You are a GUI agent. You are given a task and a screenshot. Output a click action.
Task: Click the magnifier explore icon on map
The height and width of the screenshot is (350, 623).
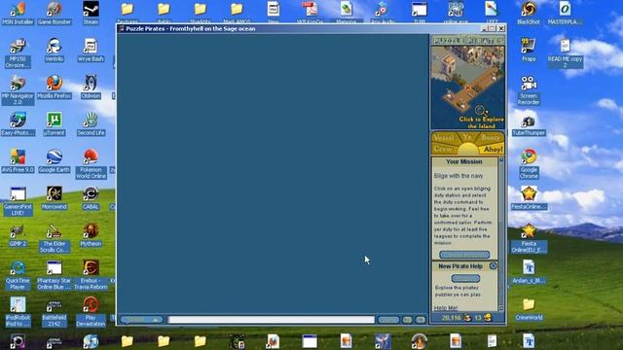(480, 110)
